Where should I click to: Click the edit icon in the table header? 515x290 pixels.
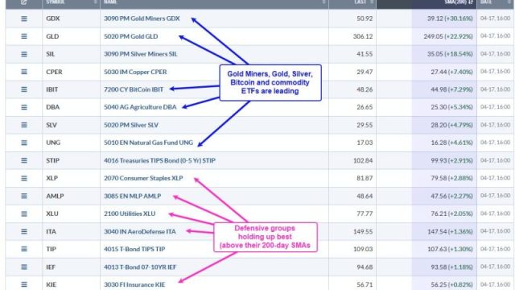point(23,2)
